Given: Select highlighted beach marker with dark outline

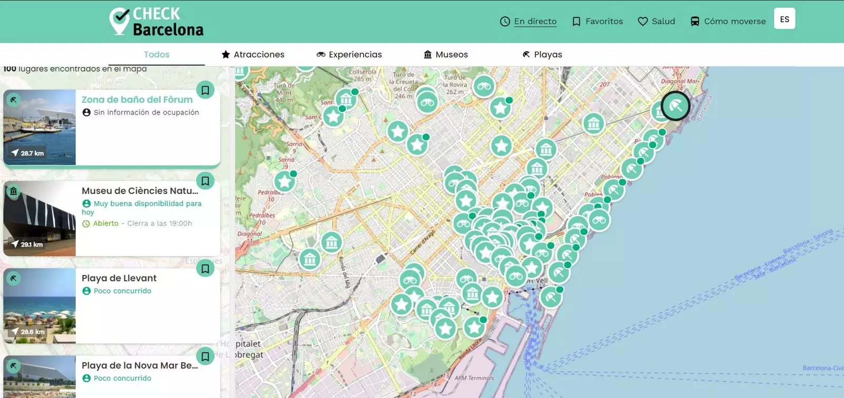Looking at the screenshot, I should pyautogui.click(x=675, y=106).
